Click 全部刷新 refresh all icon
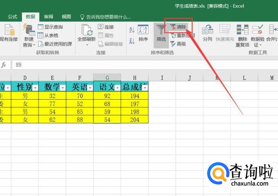Viewport: 278px width, 196px height. [x=87, y=30]
